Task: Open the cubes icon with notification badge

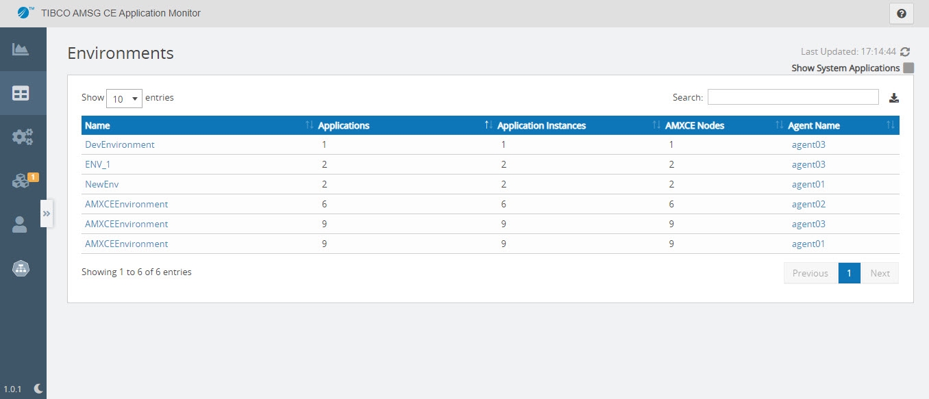Action: (x=20, y=181)
